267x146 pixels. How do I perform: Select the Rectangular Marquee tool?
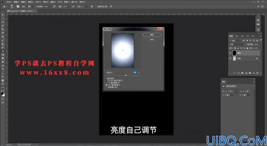(x=3, y=19)
